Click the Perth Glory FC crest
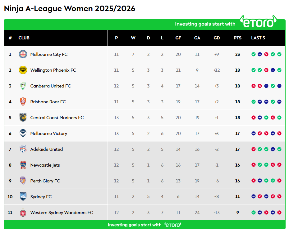The image size is (289, 233). pos(23,181)
